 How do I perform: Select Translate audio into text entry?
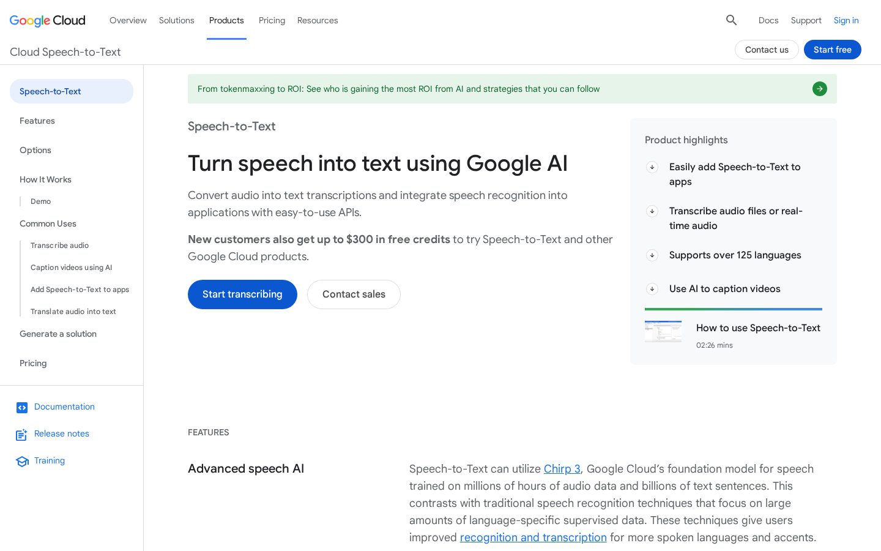73,312
